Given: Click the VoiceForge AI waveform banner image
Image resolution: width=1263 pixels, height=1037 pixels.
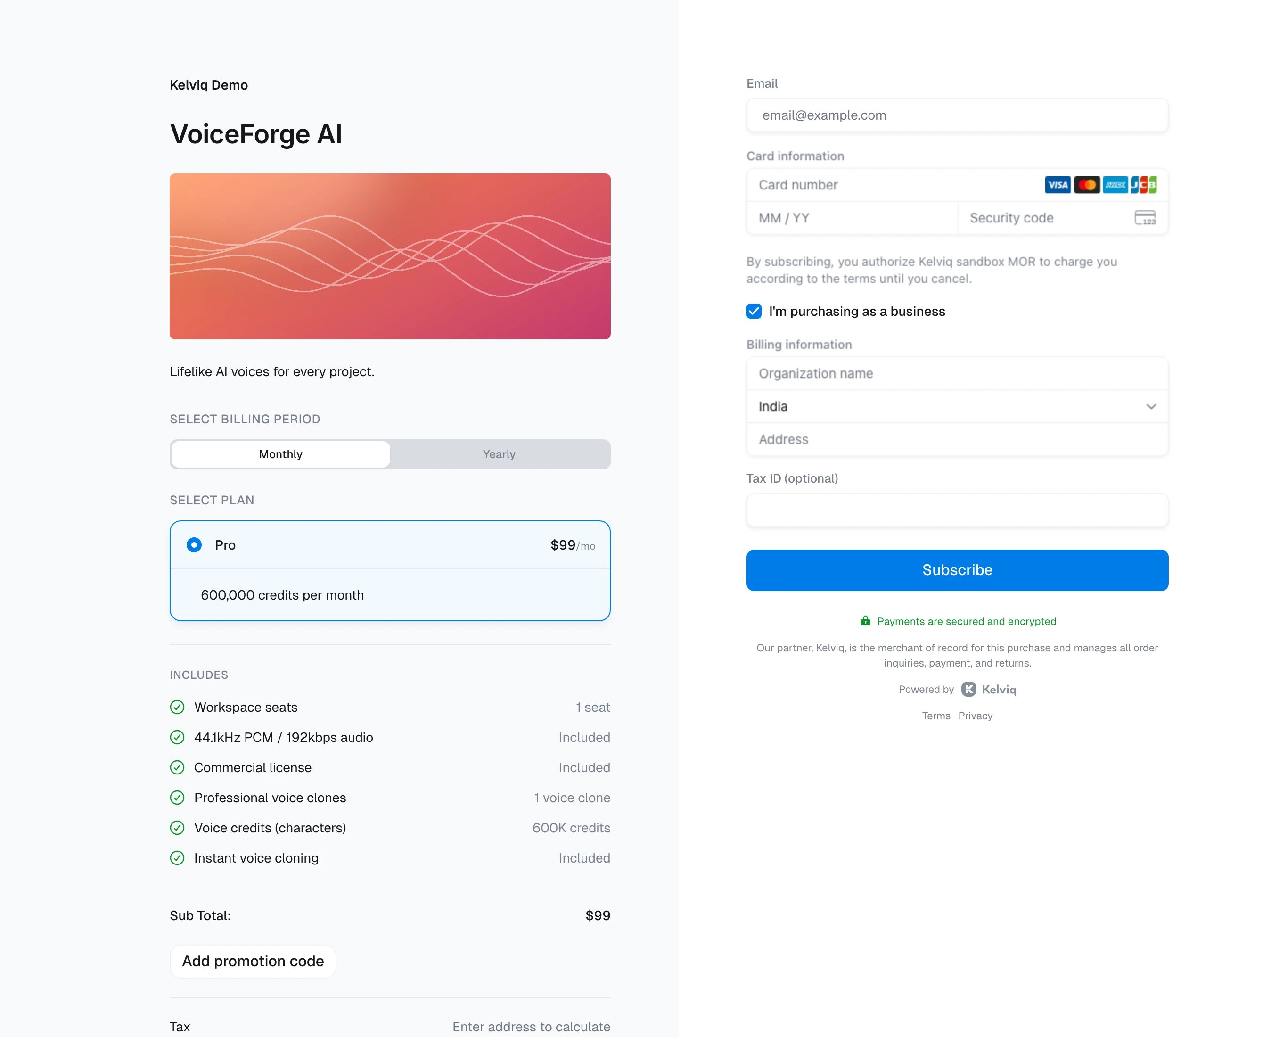Looking at the screenshot, I should click(390, 256).
